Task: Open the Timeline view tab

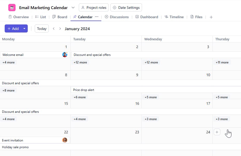Action: pos(174,17)
